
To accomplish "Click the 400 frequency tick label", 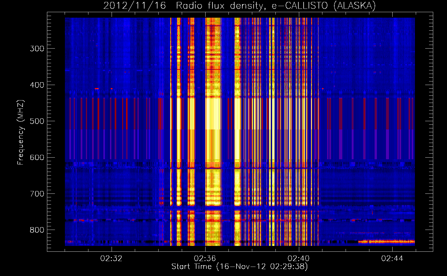I will [37, 85].
